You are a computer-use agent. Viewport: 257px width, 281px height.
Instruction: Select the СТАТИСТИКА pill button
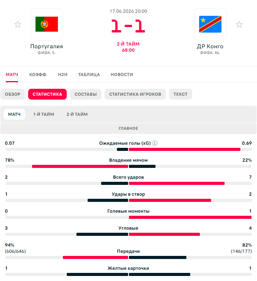pos(47,94)
